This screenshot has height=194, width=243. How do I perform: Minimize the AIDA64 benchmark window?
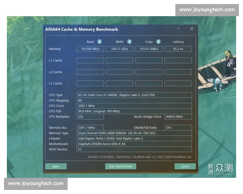pos(178,29)
